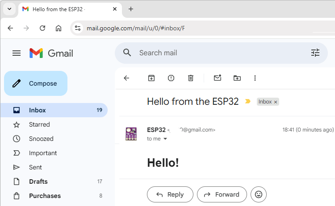Close the 'Hello from the ESP32' tab

tap(115, 9)
